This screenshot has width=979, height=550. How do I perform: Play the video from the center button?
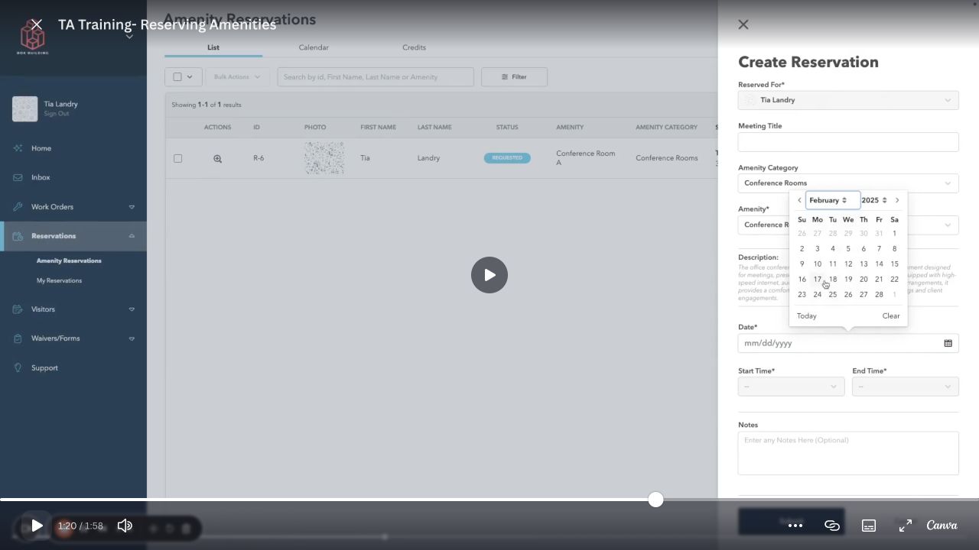(x=489, y=275)
